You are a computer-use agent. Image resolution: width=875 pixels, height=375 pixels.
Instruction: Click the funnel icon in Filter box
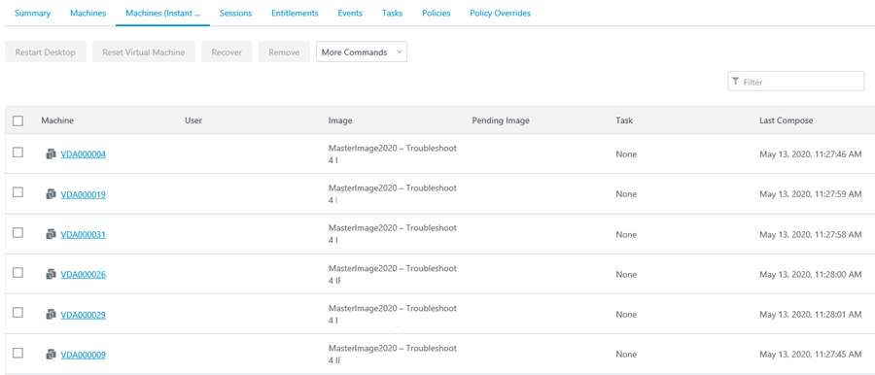pyautogui.click(x=736, y=82)
